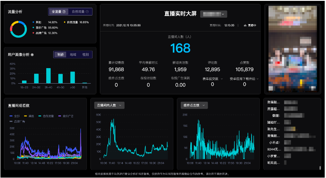Click the red 品牌广告 legend dot
The width and height of the screenshot is (326, 178).
(x=34, y=33)
